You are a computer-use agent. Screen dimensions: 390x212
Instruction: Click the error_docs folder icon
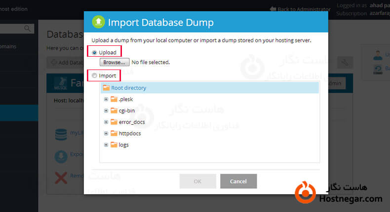click(x=114, y=122)
